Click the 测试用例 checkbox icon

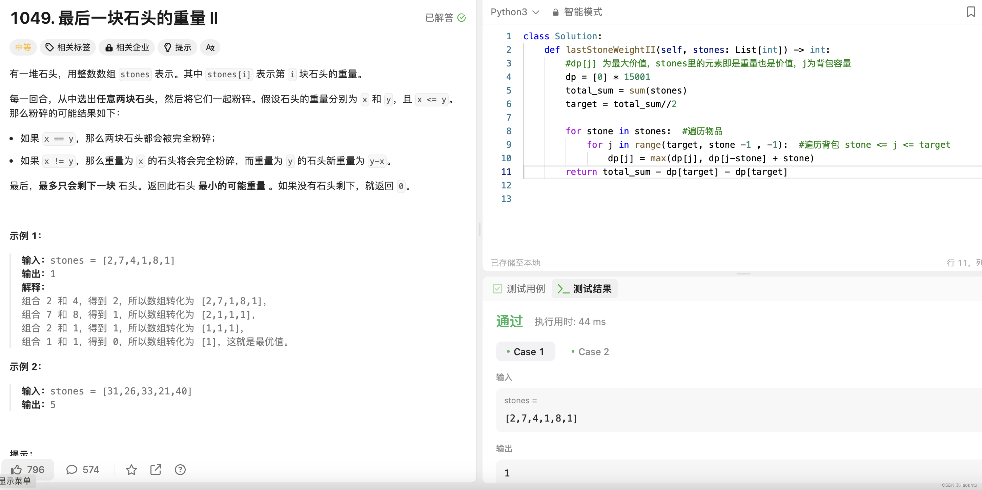[497, 289]
